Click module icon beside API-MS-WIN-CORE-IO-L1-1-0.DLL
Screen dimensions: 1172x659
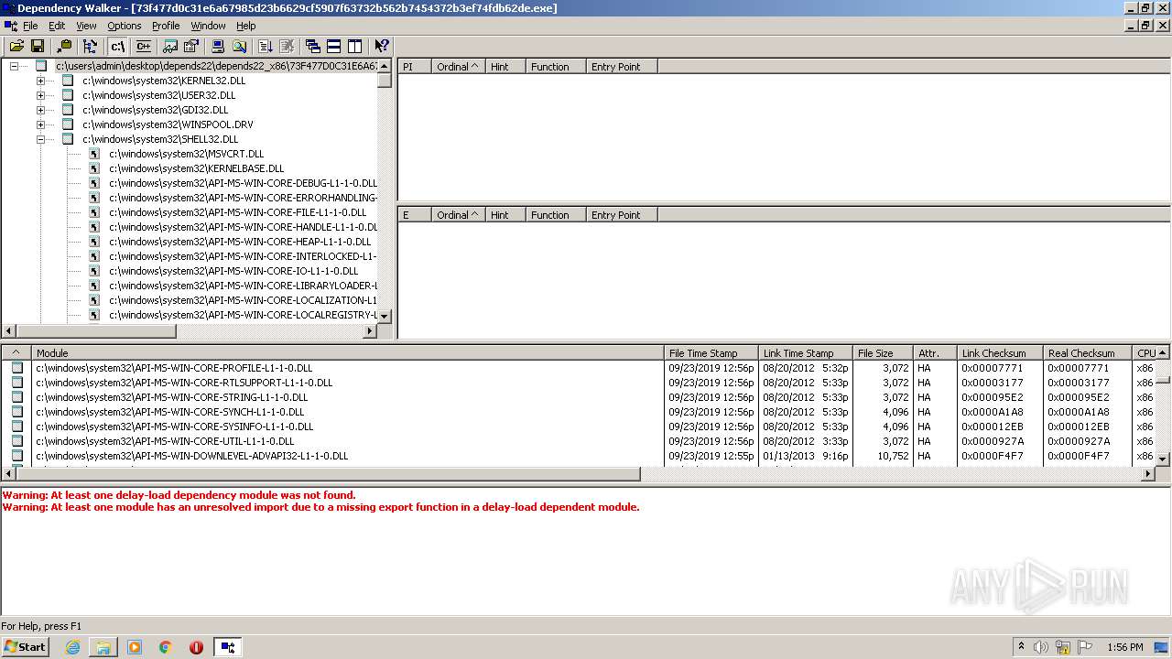(93, 271)
